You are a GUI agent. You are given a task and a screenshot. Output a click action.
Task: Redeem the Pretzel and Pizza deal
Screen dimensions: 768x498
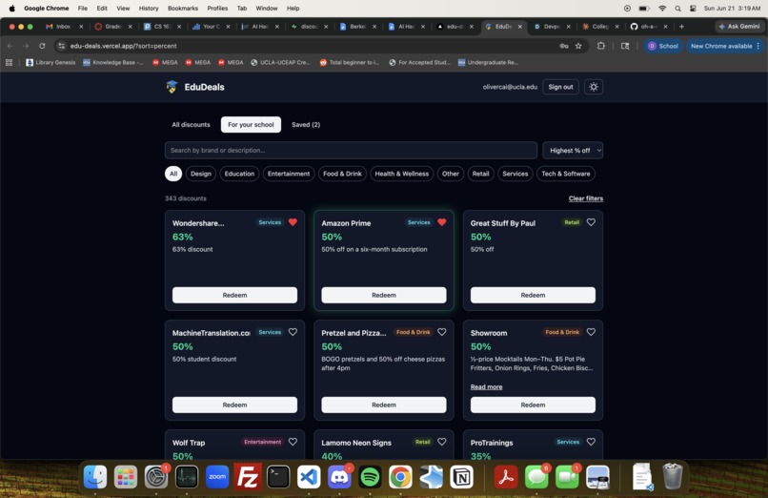click(383, 405)
